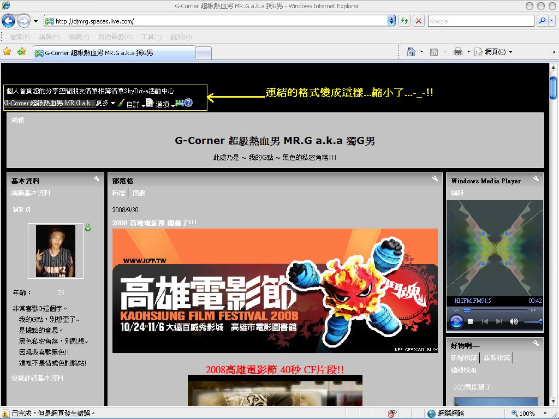Click the blue help question mark icon
Screen dimensions: 559x419
pyautogui.click(x=188, y=103)
